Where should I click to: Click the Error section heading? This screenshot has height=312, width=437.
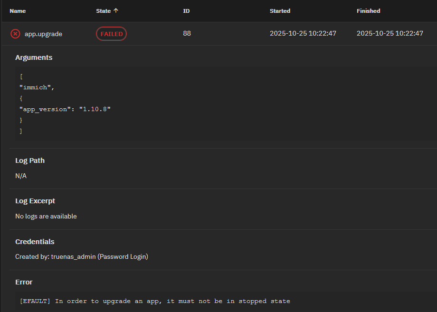[x=24, y=282]
